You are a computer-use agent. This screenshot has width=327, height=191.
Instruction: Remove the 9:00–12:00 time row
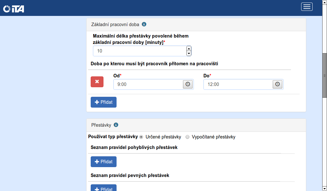point(97,82)
